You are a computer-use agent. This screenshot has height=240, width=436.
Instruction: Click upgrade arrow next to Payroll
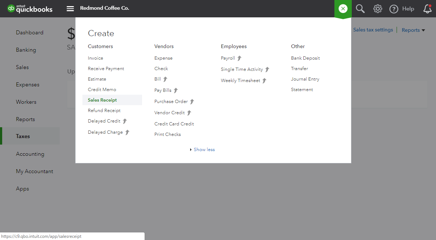pos(239,58)
